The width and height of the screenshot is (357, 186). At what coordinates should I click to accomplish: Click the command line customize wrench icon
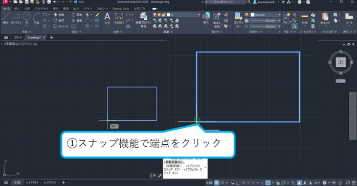point(160,175)
